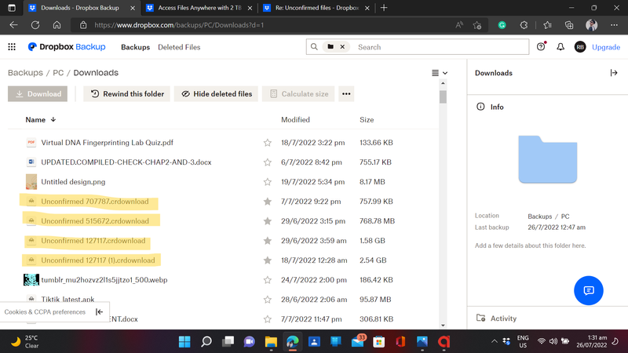Open the Dropbox app grid menu
The image size is (628, 353).
pos(12,47)
